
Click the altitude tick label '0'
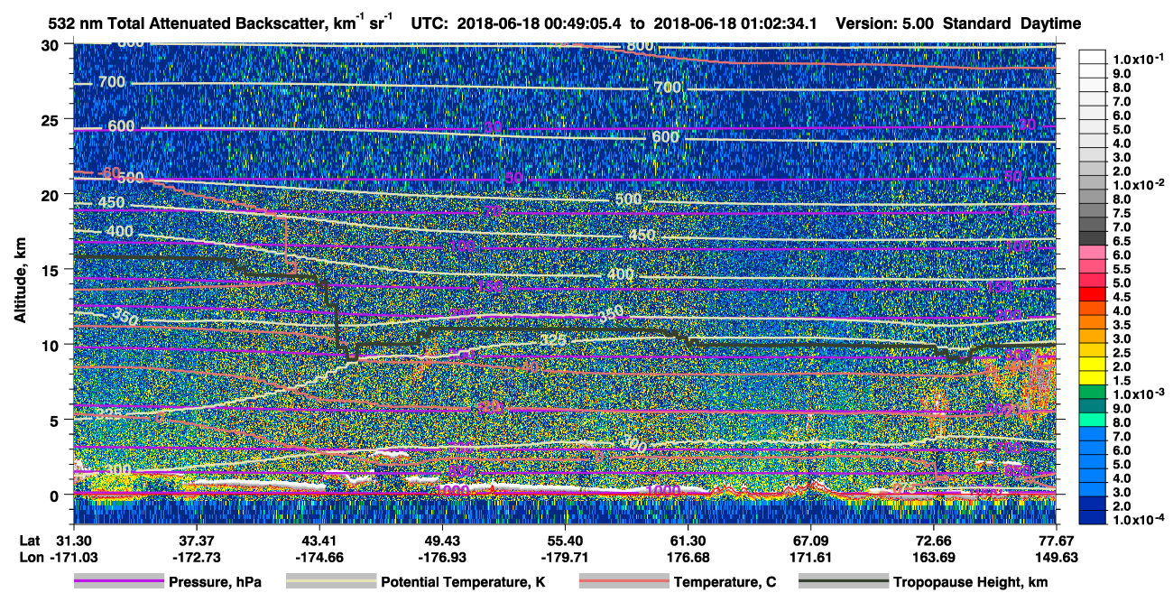pyautogui.click(x=56, y=495)
